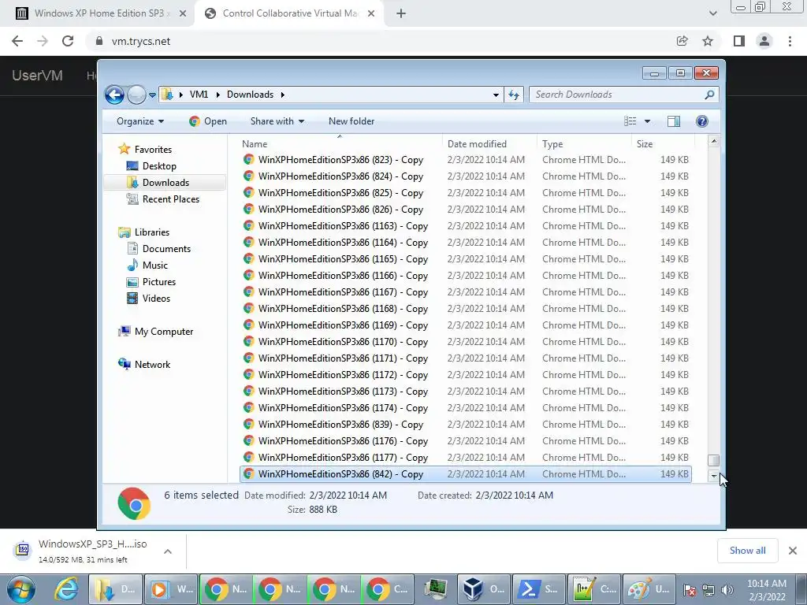Share this page icon in address bar
Screen dimensions: 807x605
coord(682,41)
